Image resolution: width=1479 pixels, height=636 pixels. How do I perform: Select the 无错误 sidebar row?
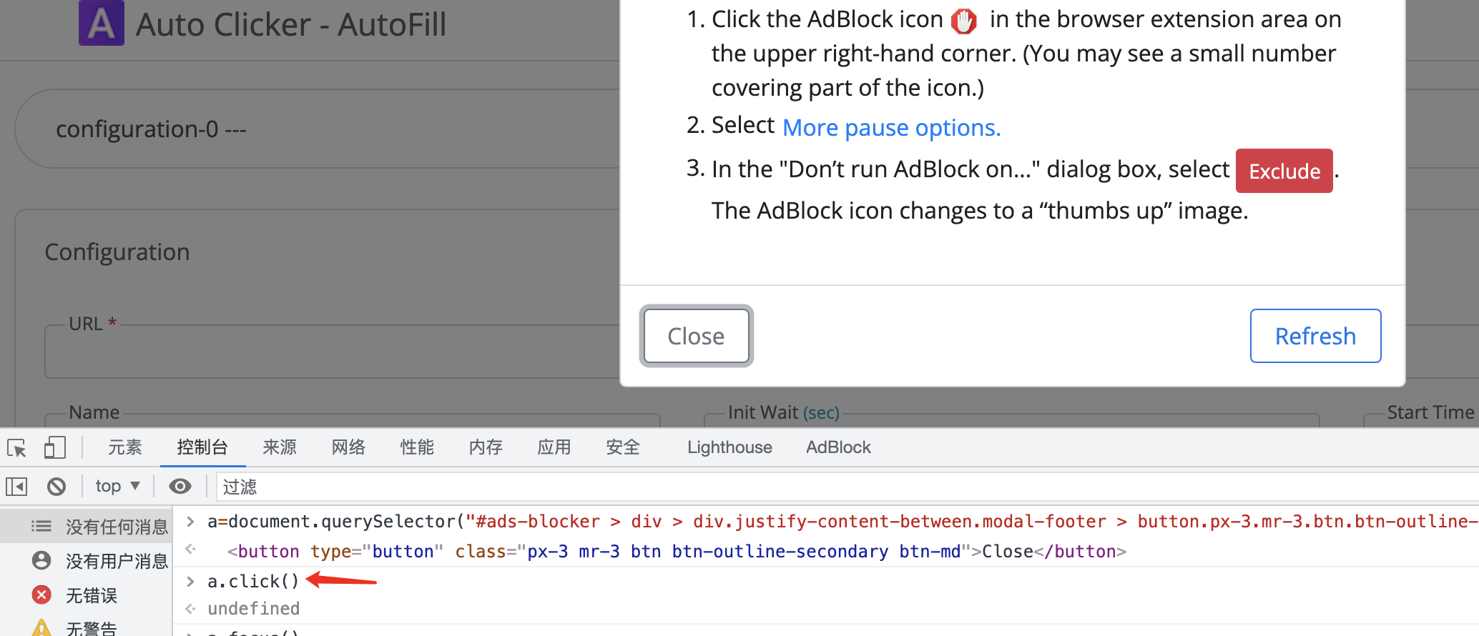87,595
